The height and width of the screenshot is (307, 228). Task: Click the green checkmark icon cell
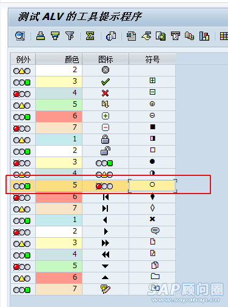click(x=106, y=82)
